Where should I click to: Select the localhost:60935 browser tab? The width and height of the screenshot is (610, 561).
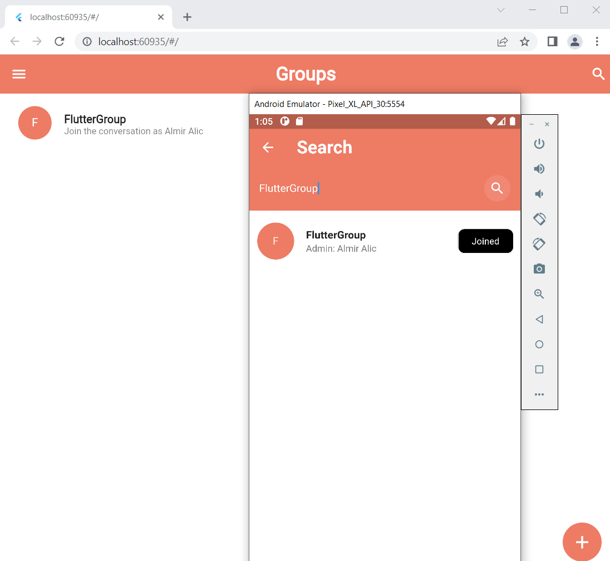88,17
